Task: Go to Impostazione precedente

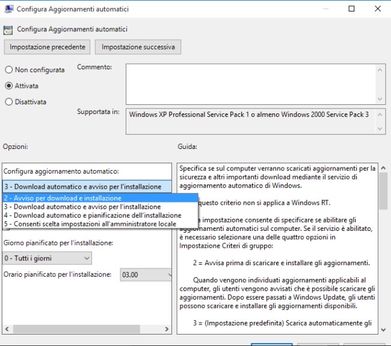Action: [x=47, y=47]
